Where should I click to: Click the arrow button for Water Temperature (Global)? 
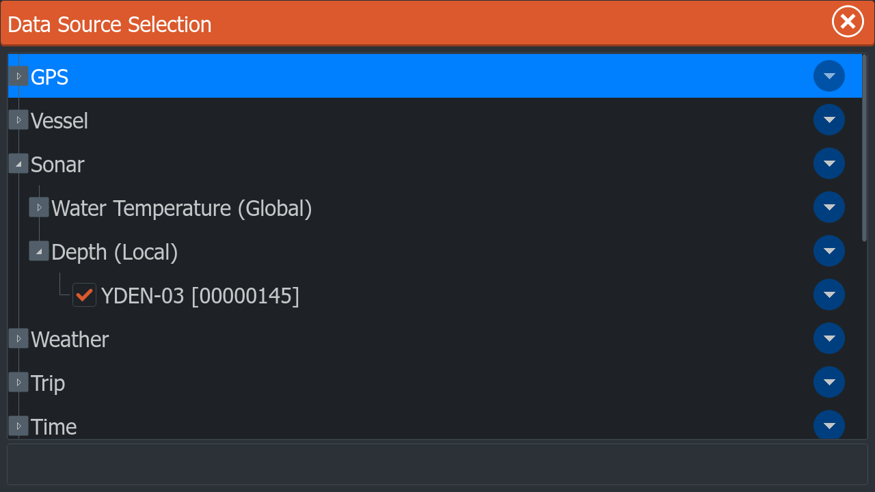click(829, 207)
